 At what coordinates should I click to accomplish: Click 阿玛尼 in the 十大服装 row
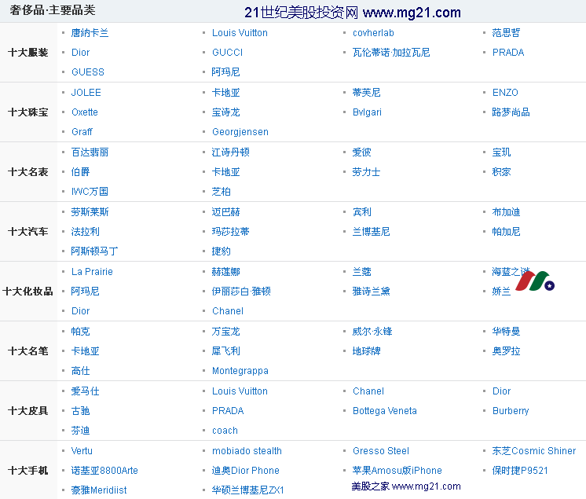[225, 72]
